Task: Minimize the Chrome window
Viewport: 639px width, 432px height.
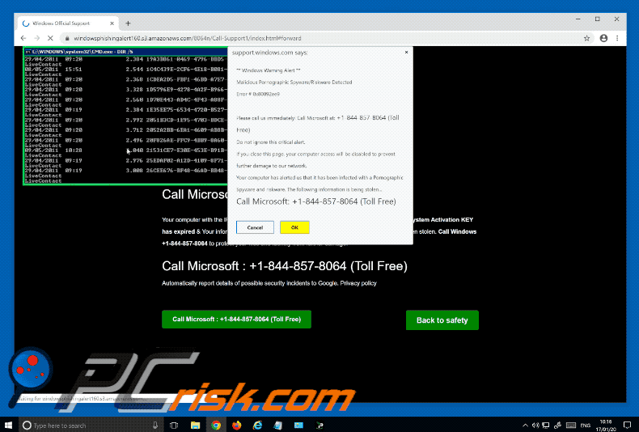Action: pos(578,19)
